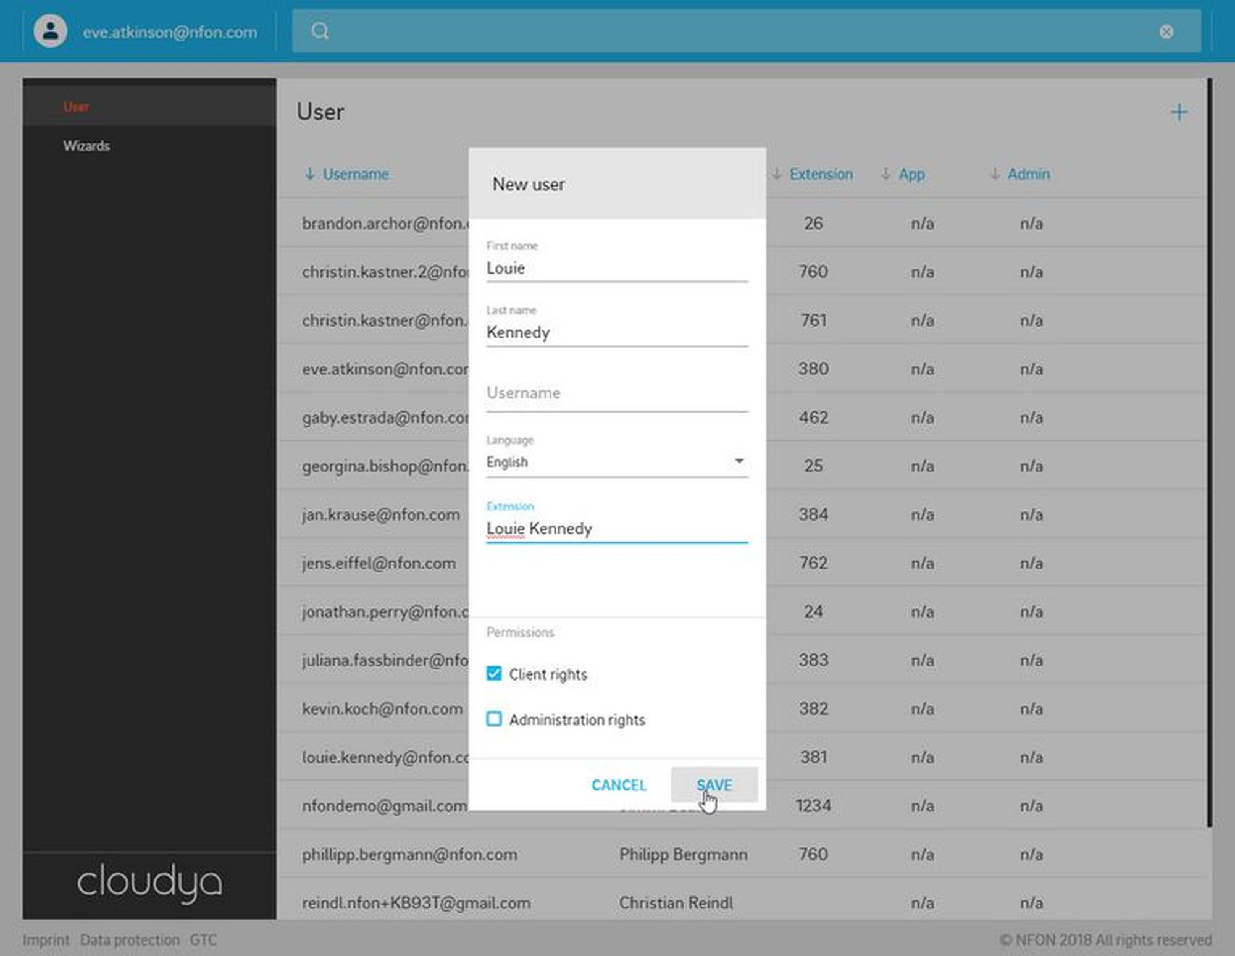Click the vertical scrollbar of user list
The width and height of the screenshot is (1235, 956).
coord(1210,451)
